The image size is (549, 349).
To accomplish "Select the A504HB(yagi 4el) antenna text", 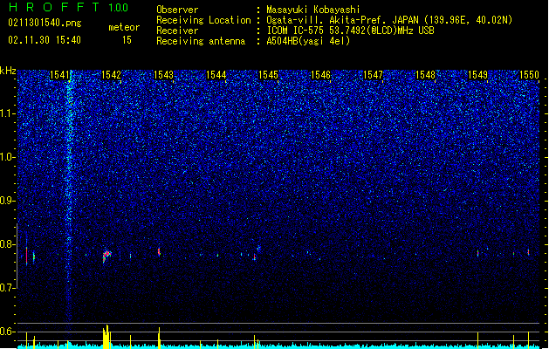I will (x=308, y=41).
